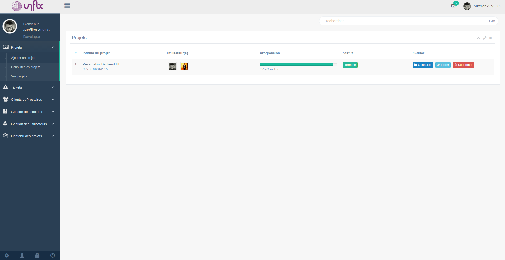Image resolution: width=505 pixels, height=260 pixels.
Task: Expand Gestion des utilisateurs menu
Action: (29, 124)
